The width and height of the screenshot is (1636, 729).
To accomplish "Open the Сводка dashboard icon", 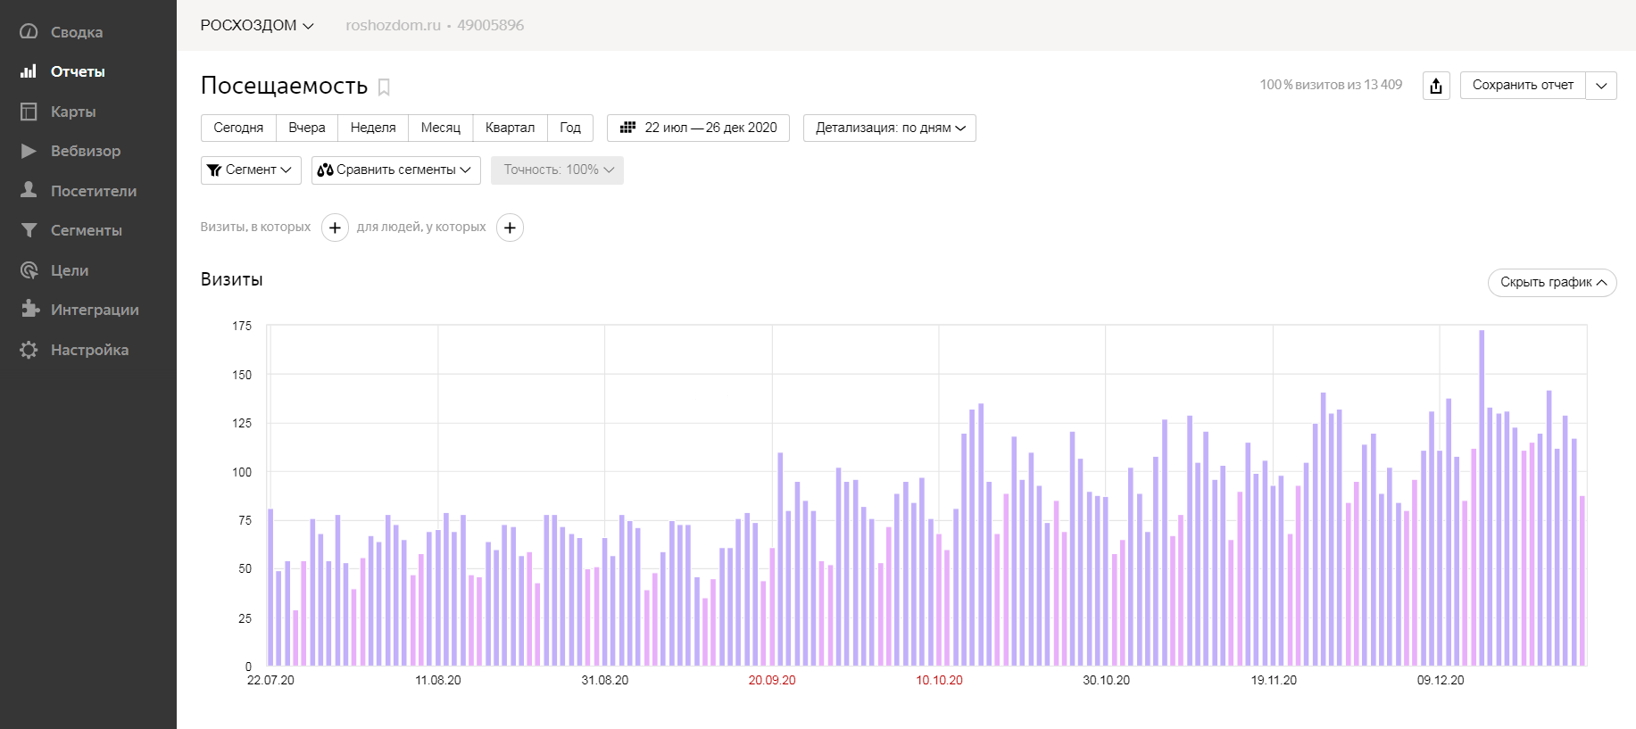I will [x=29, y=31].
